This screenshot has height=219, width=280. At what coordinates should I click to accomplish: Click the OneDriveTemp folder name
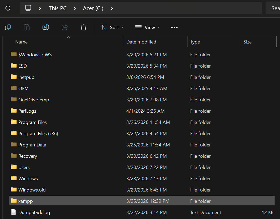pyautogui.click(x=34, y=100)
